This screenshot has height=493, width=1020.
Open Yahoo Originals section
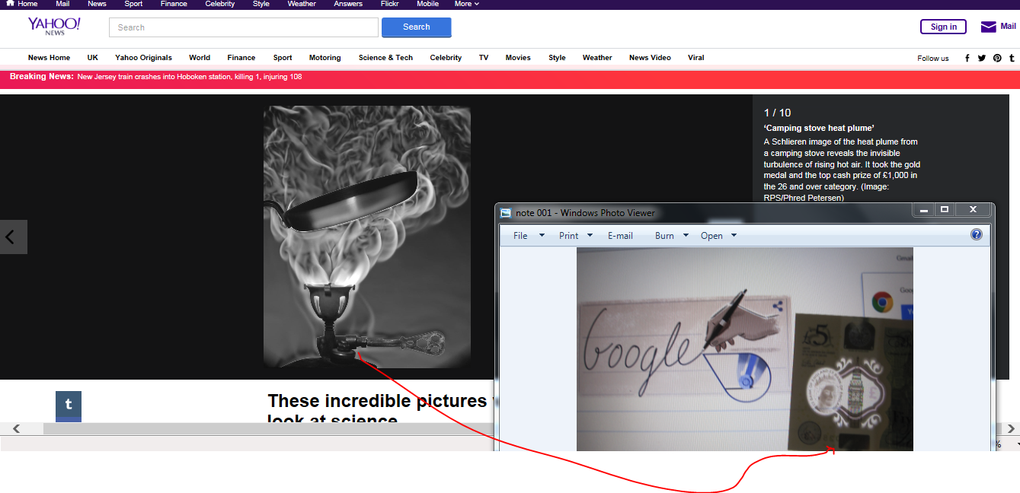pos(143,58)
